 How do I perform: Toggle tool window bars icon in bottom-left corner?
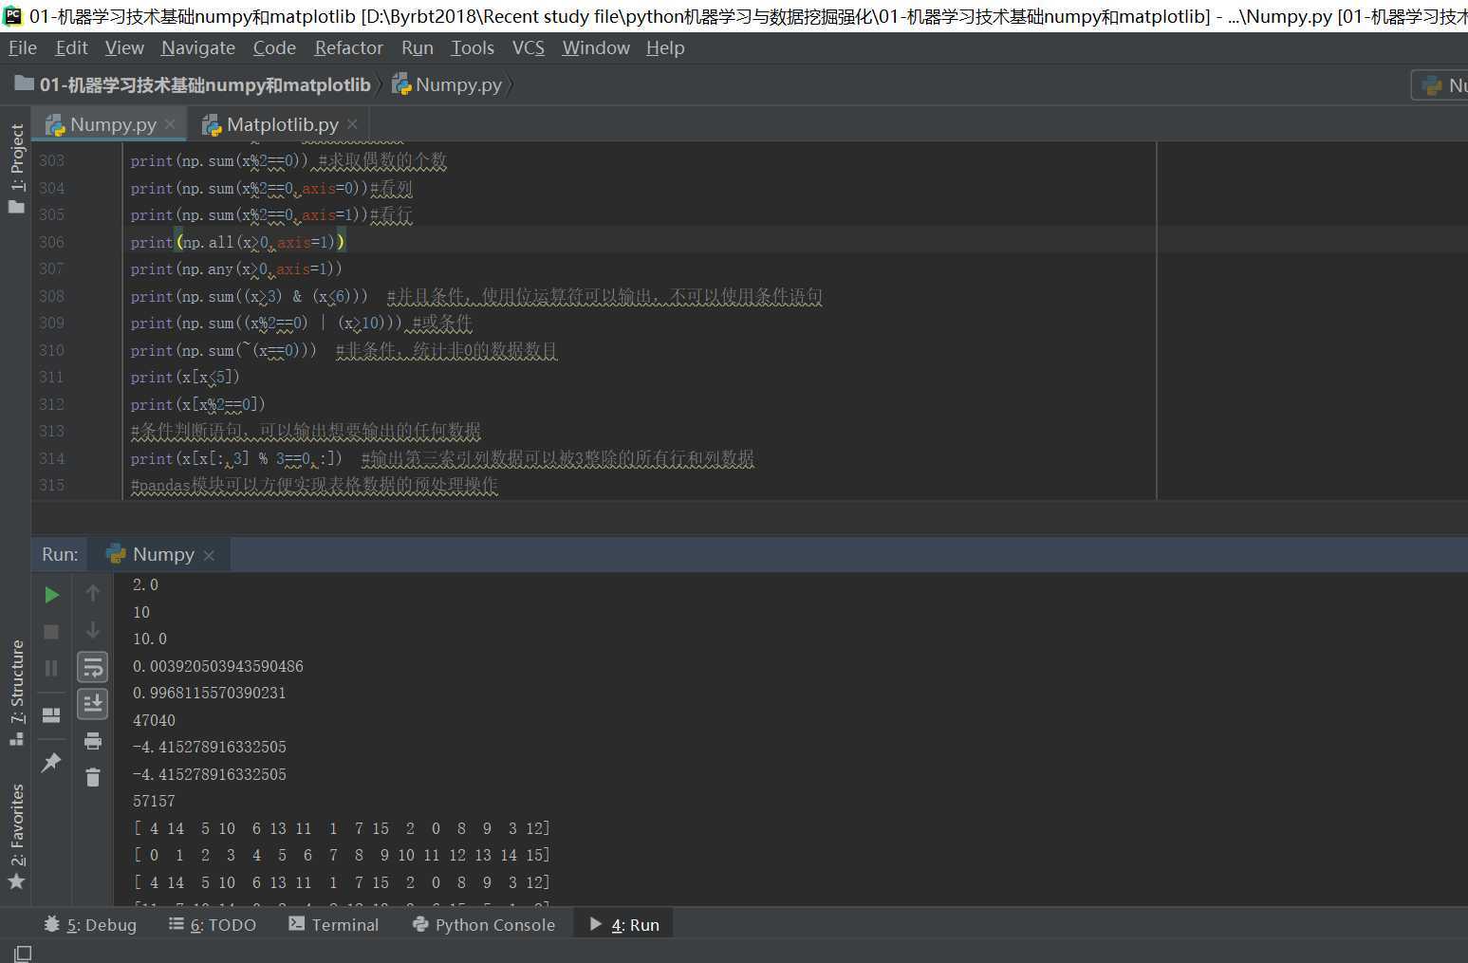point(22,953)
